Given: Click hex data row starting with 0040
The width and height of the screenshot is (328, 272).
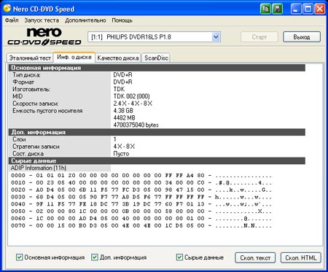Looking at the screenshot, I should pos(141,204).
